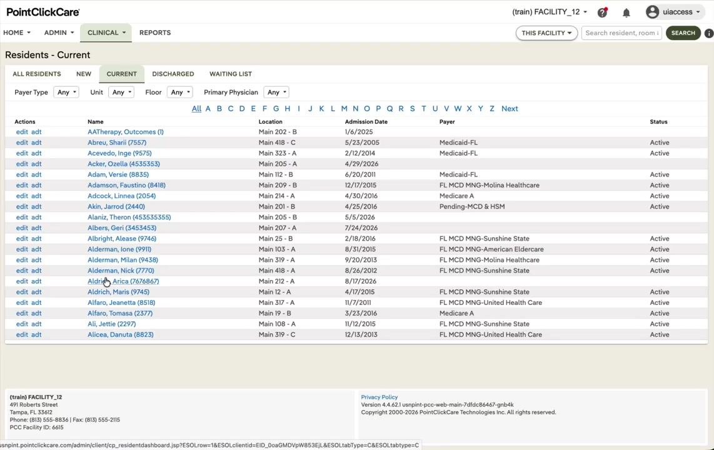Image resolution: width=714 pixels, height=450 pixels.
Task: Open resident Acevedo, Inge (9575)
Action: point(120,153)
